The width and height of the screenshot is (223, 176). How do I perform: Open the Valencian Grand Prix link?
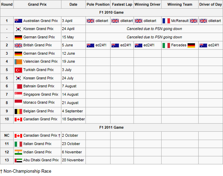tap(40, 62)
